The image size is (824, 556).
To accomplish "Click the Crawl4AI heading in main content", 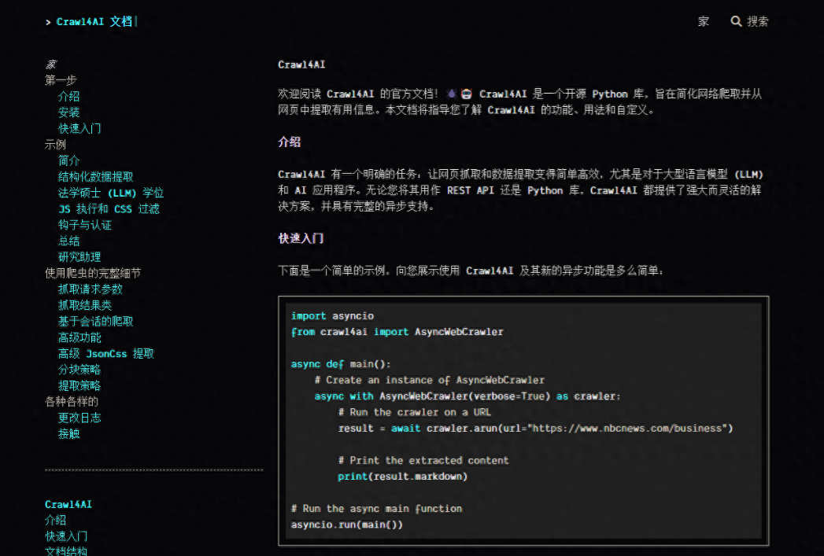I will (x=301, y=64).
